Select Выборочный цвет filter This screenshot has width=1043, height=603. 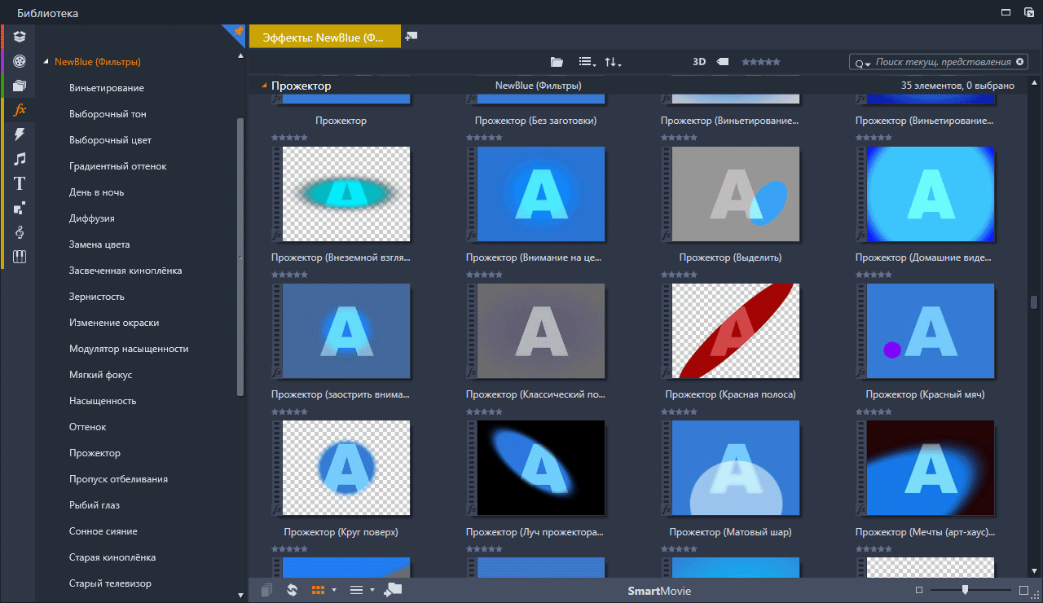(x=110, y=140)
